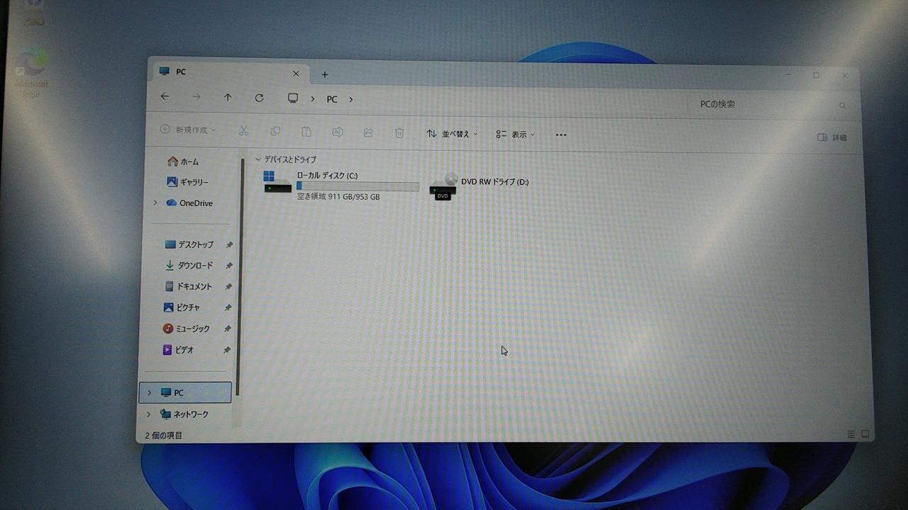Open the 並べ替え sort dropdown
The image size is (908, 510).
[x=452, y=134]
